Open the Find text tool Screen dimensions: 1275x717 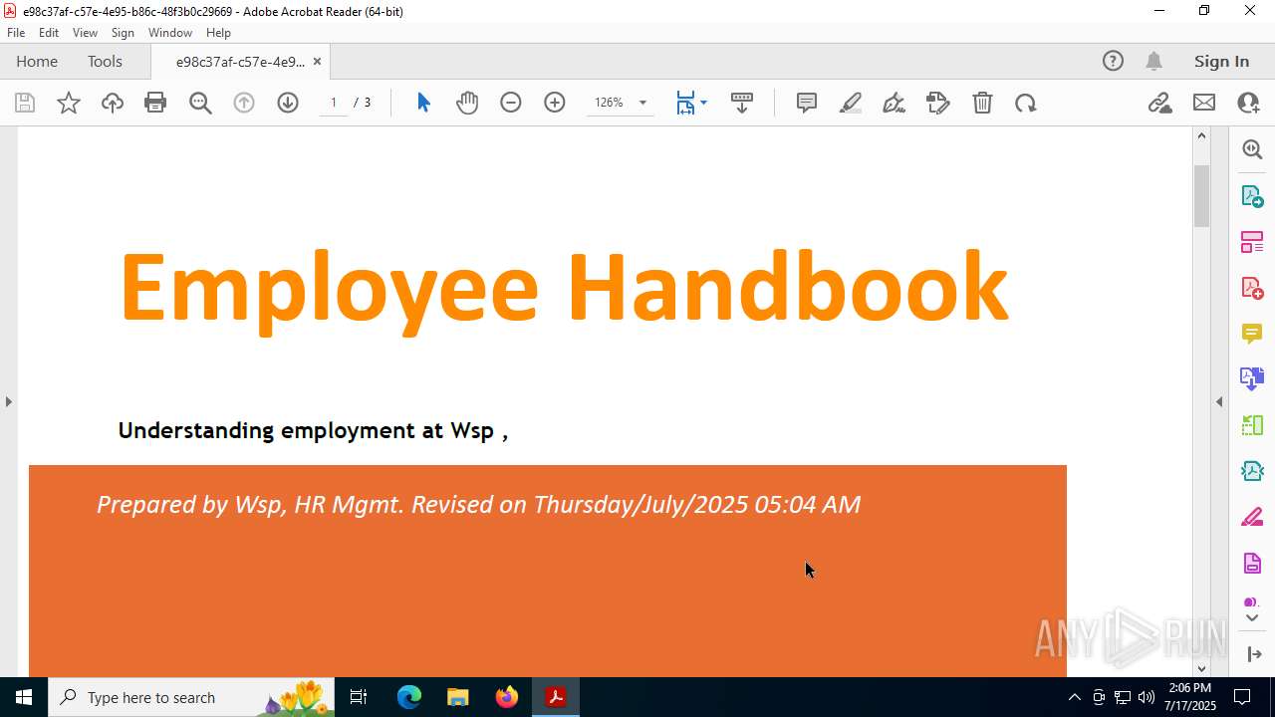coord(200,103)
